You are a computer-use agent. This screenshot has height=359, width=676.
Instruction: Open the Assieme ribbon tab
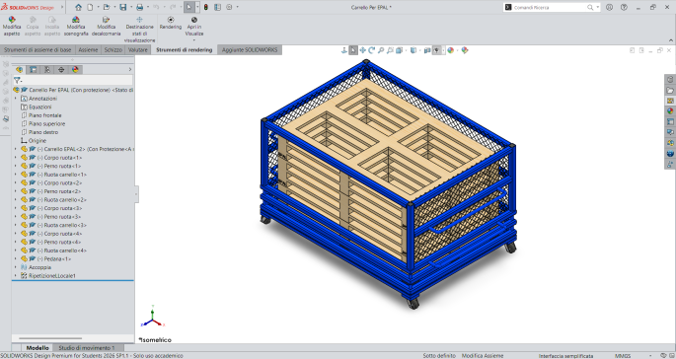(88, 50)
